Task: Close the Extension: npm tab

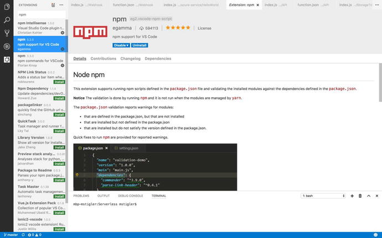Action: point(258,5)
